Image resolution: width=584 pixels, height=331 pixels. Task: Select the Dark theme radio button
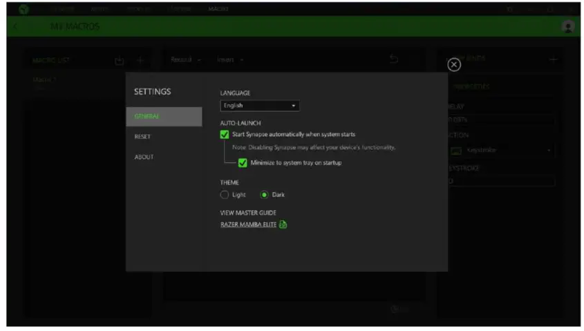264,195
